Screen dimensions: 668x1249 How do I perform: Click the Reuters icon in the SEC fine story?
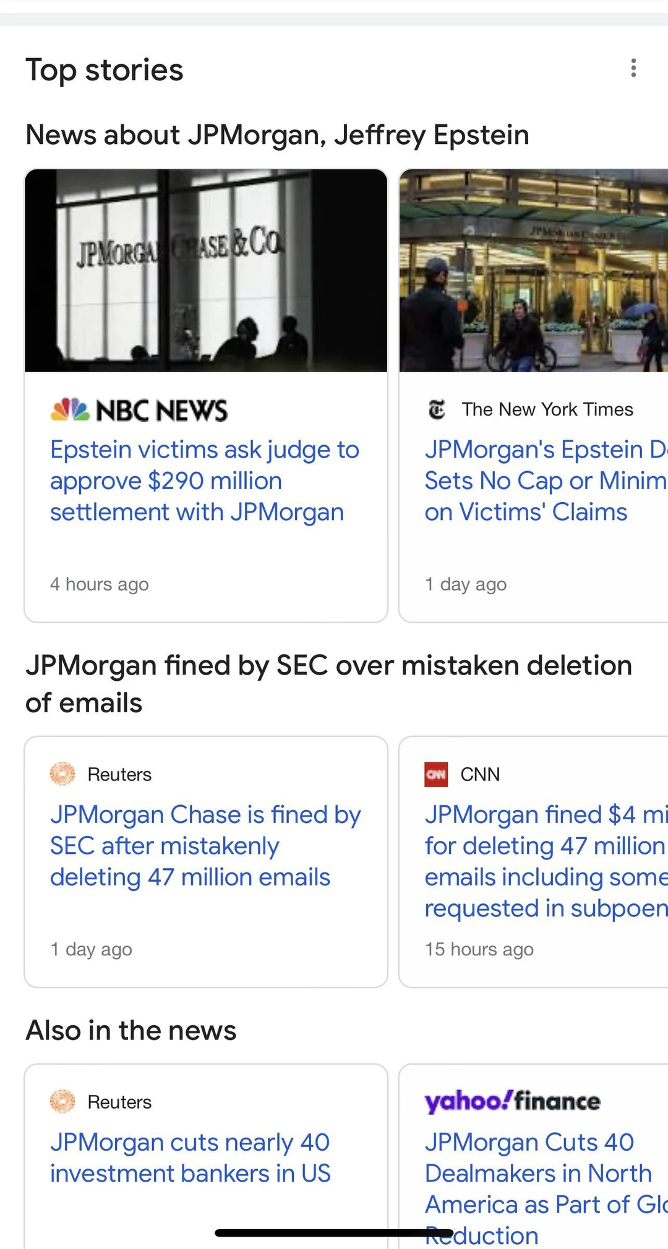tap(62, 774)
